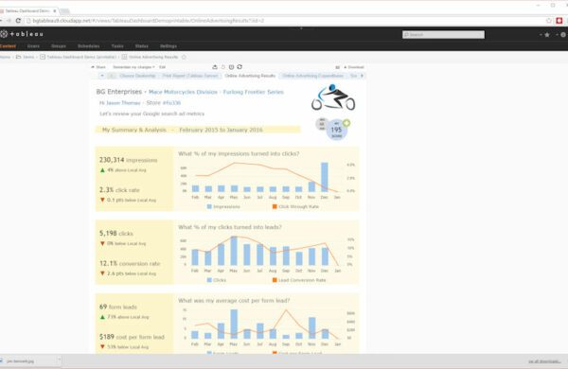Click into the Tableau search field

coord(443,34)
